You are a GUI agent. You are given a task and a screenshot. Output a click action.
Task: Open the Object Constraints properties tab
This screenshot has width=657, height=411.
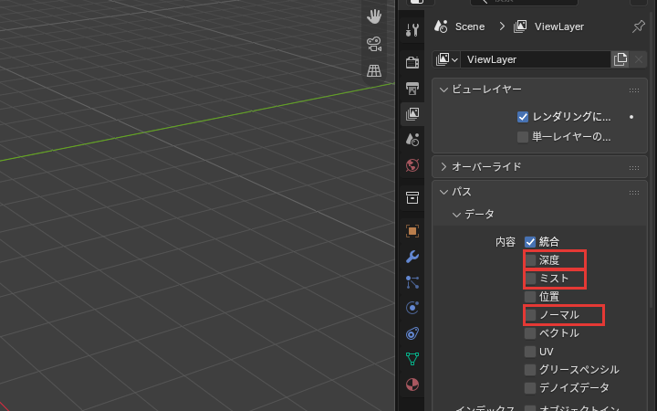(412, 333)
